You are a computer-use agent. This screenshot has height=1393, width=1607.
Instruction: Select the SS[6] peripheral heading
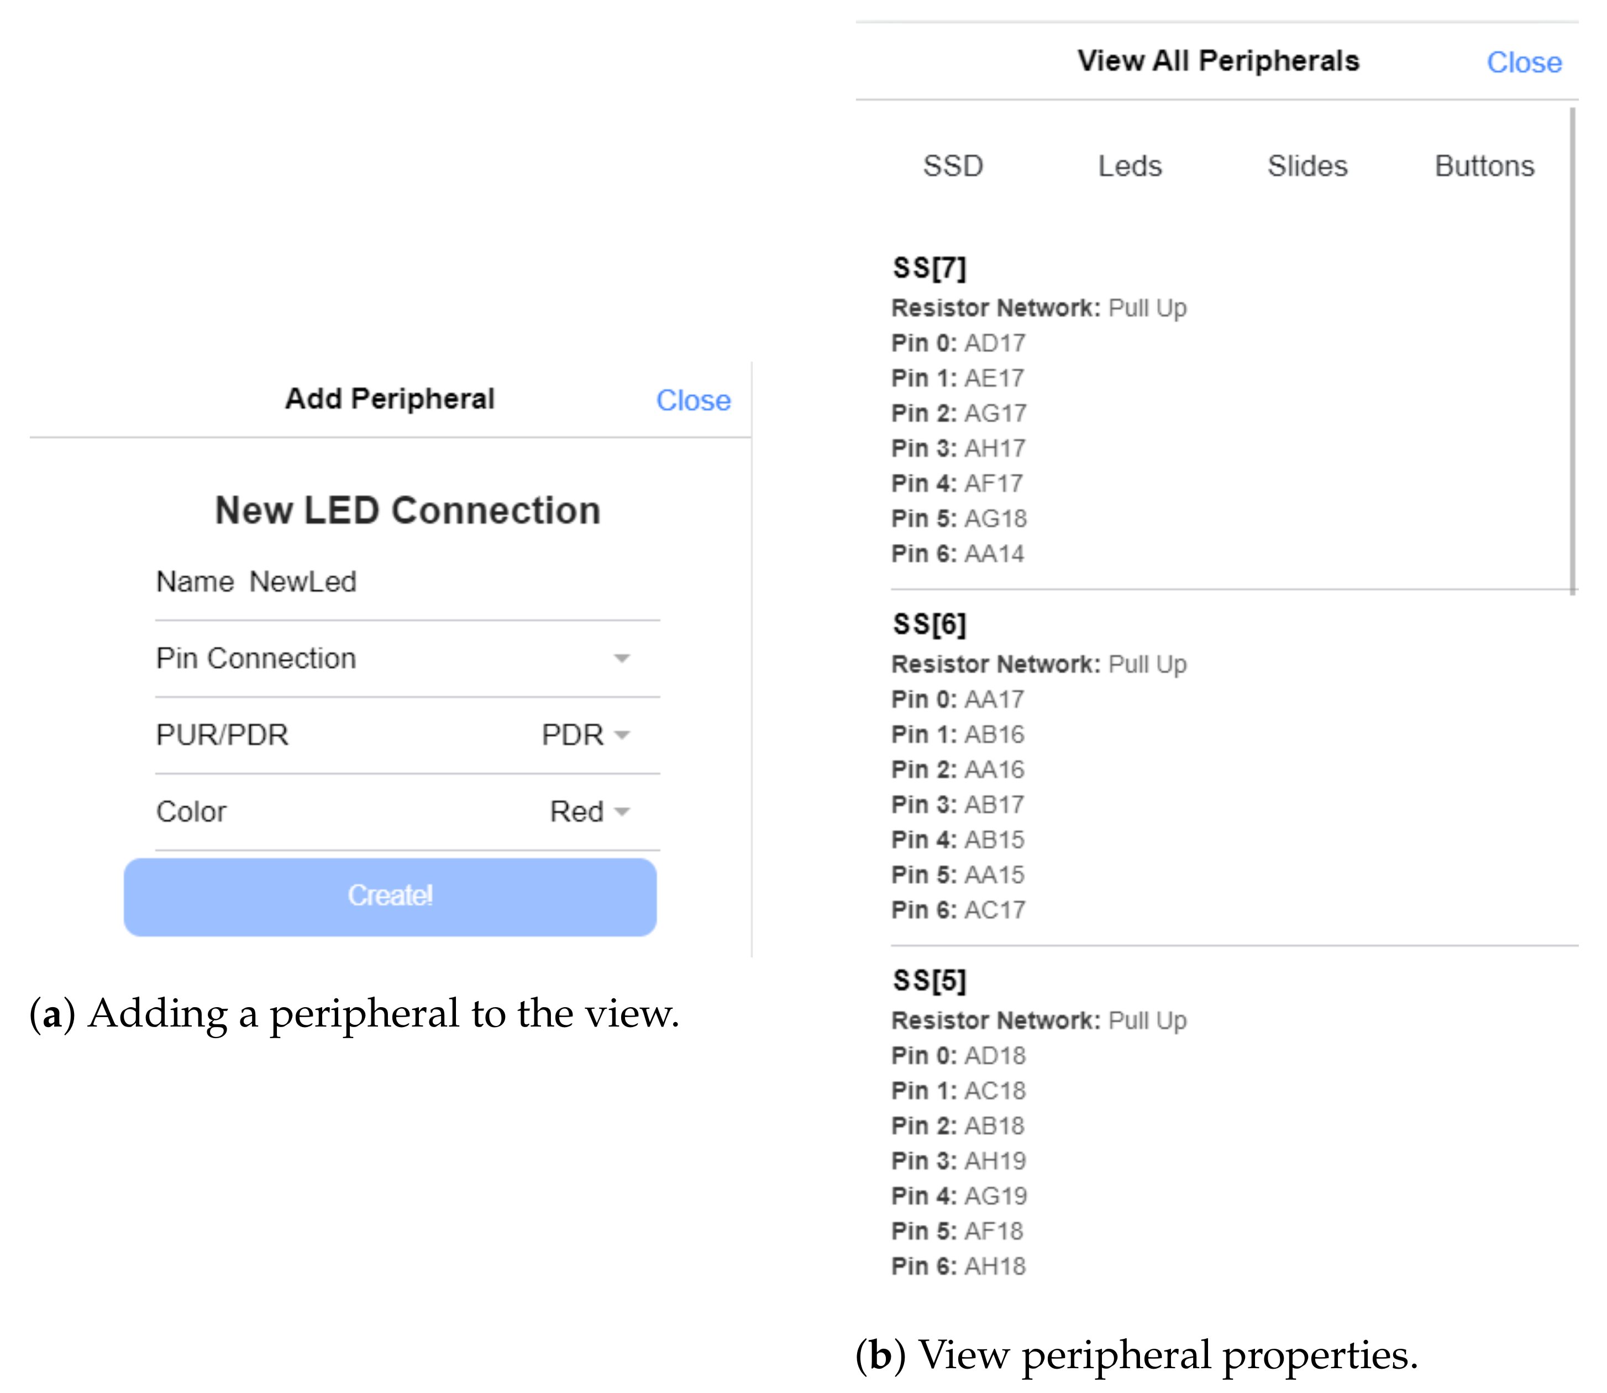coord(929,624)
